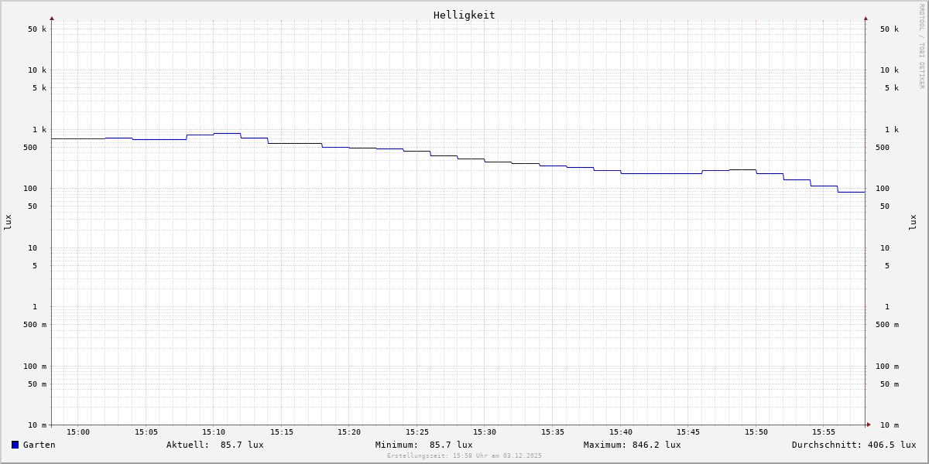Click the right axis 10 m label
The width and height of the screenshot is (929, 464).
[890, 425]
